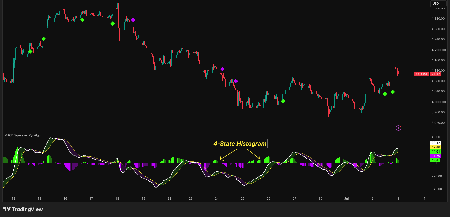Viewport: 450px width, 217px height.
Task: Click the white 22.12 value label
Action: pos(436,143)
